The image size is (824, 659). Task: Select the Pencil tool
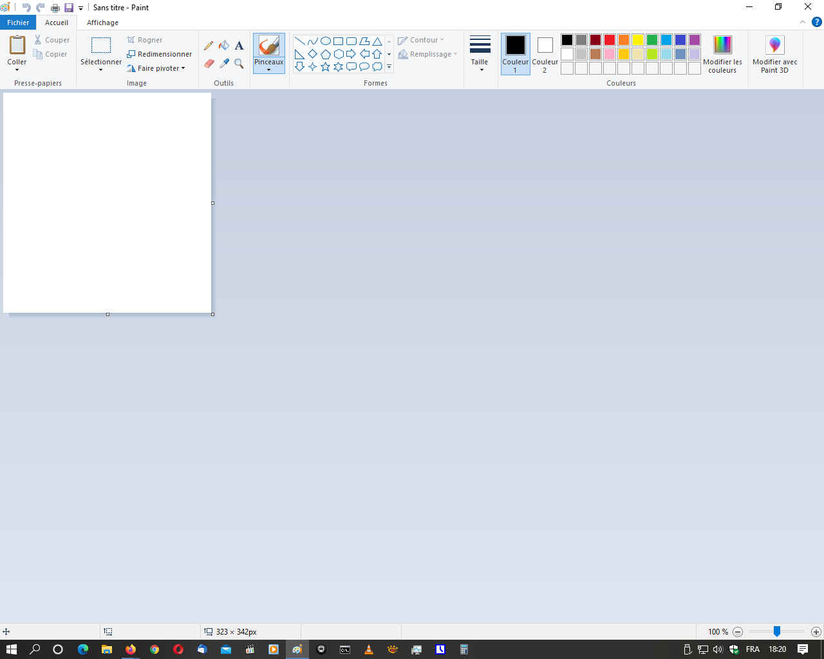(x=209, y=46)
